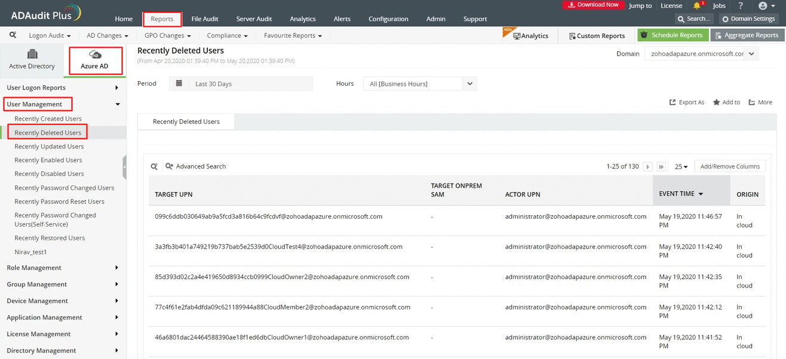Open the Admin tab
Viewport: 786px width, 359px height.
coord(436,19)
